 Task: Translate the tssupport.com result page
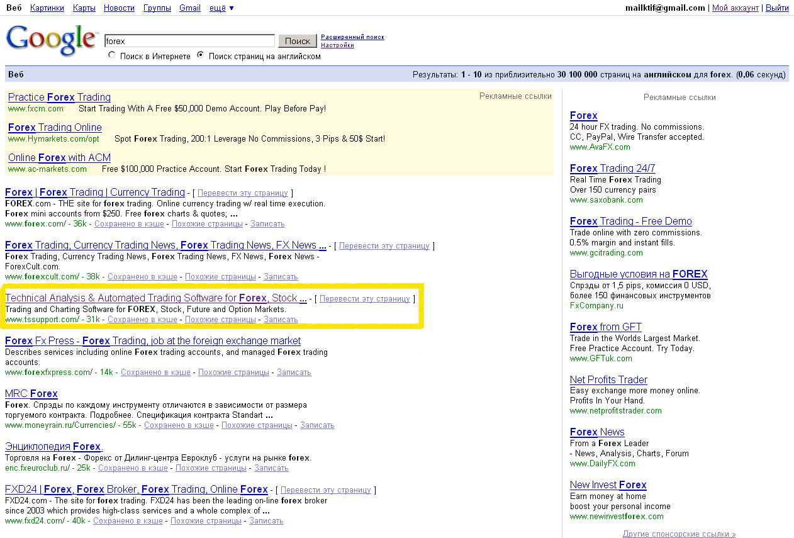coord(364,299)
